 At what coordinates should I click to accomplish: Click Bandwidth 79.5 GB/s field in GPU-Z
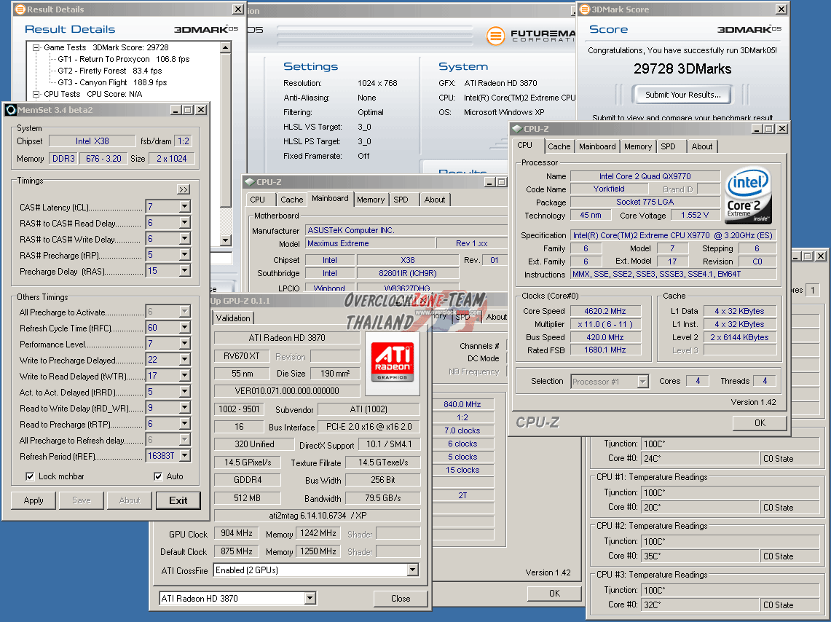[382, 498]
